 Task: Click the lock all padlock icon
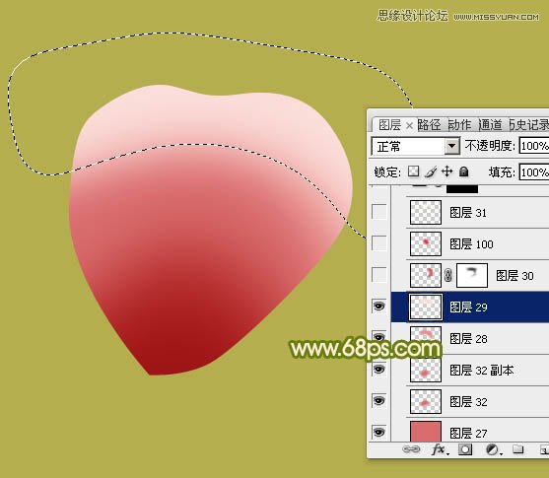[463, 171]
